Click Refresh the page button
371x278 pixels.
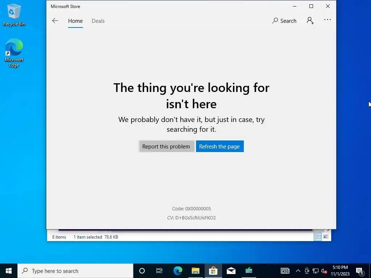[220, 146]
